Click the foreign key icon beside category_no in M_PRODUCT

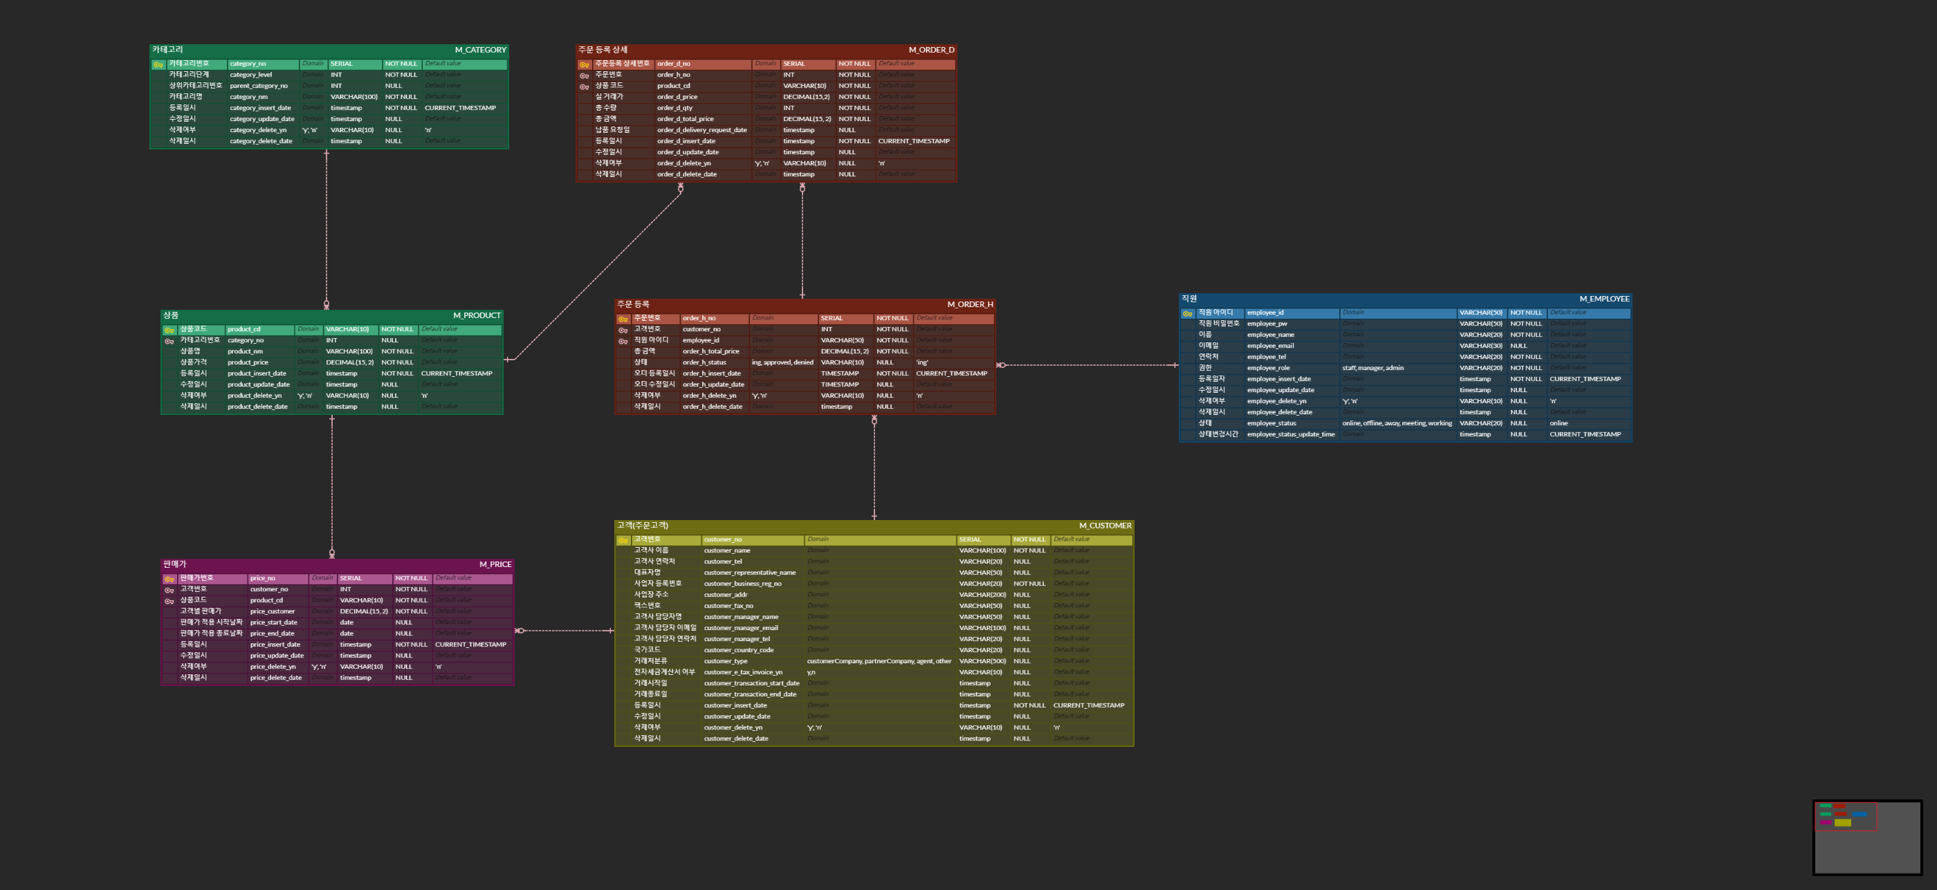(169, 341)
